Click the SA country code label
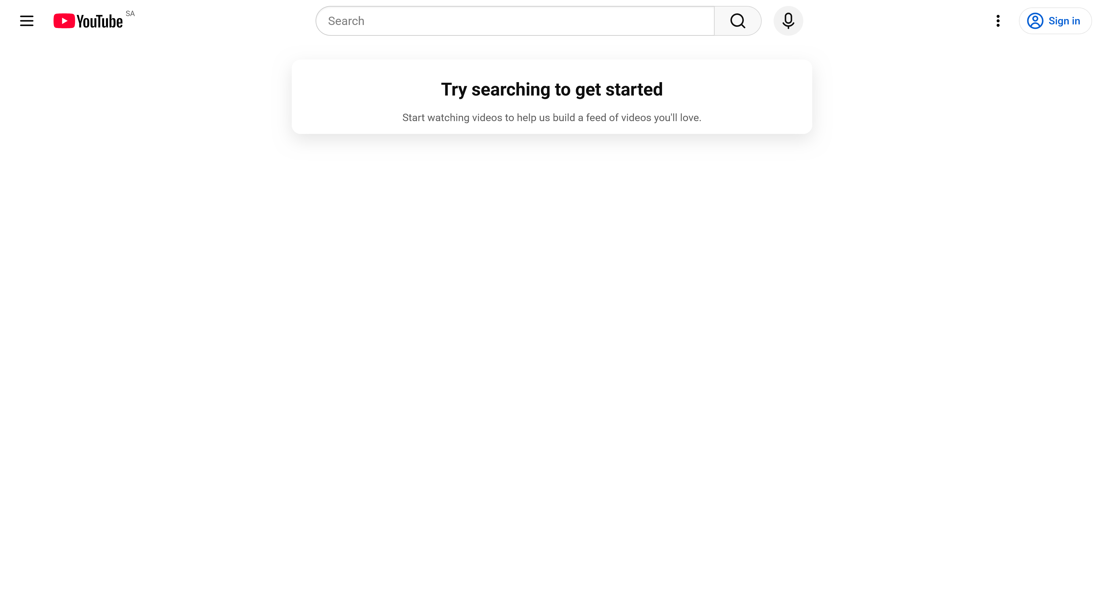Image resolution: width=1104 pixels, height=616 pixels. pyautogui.click(x=130, y=14)
